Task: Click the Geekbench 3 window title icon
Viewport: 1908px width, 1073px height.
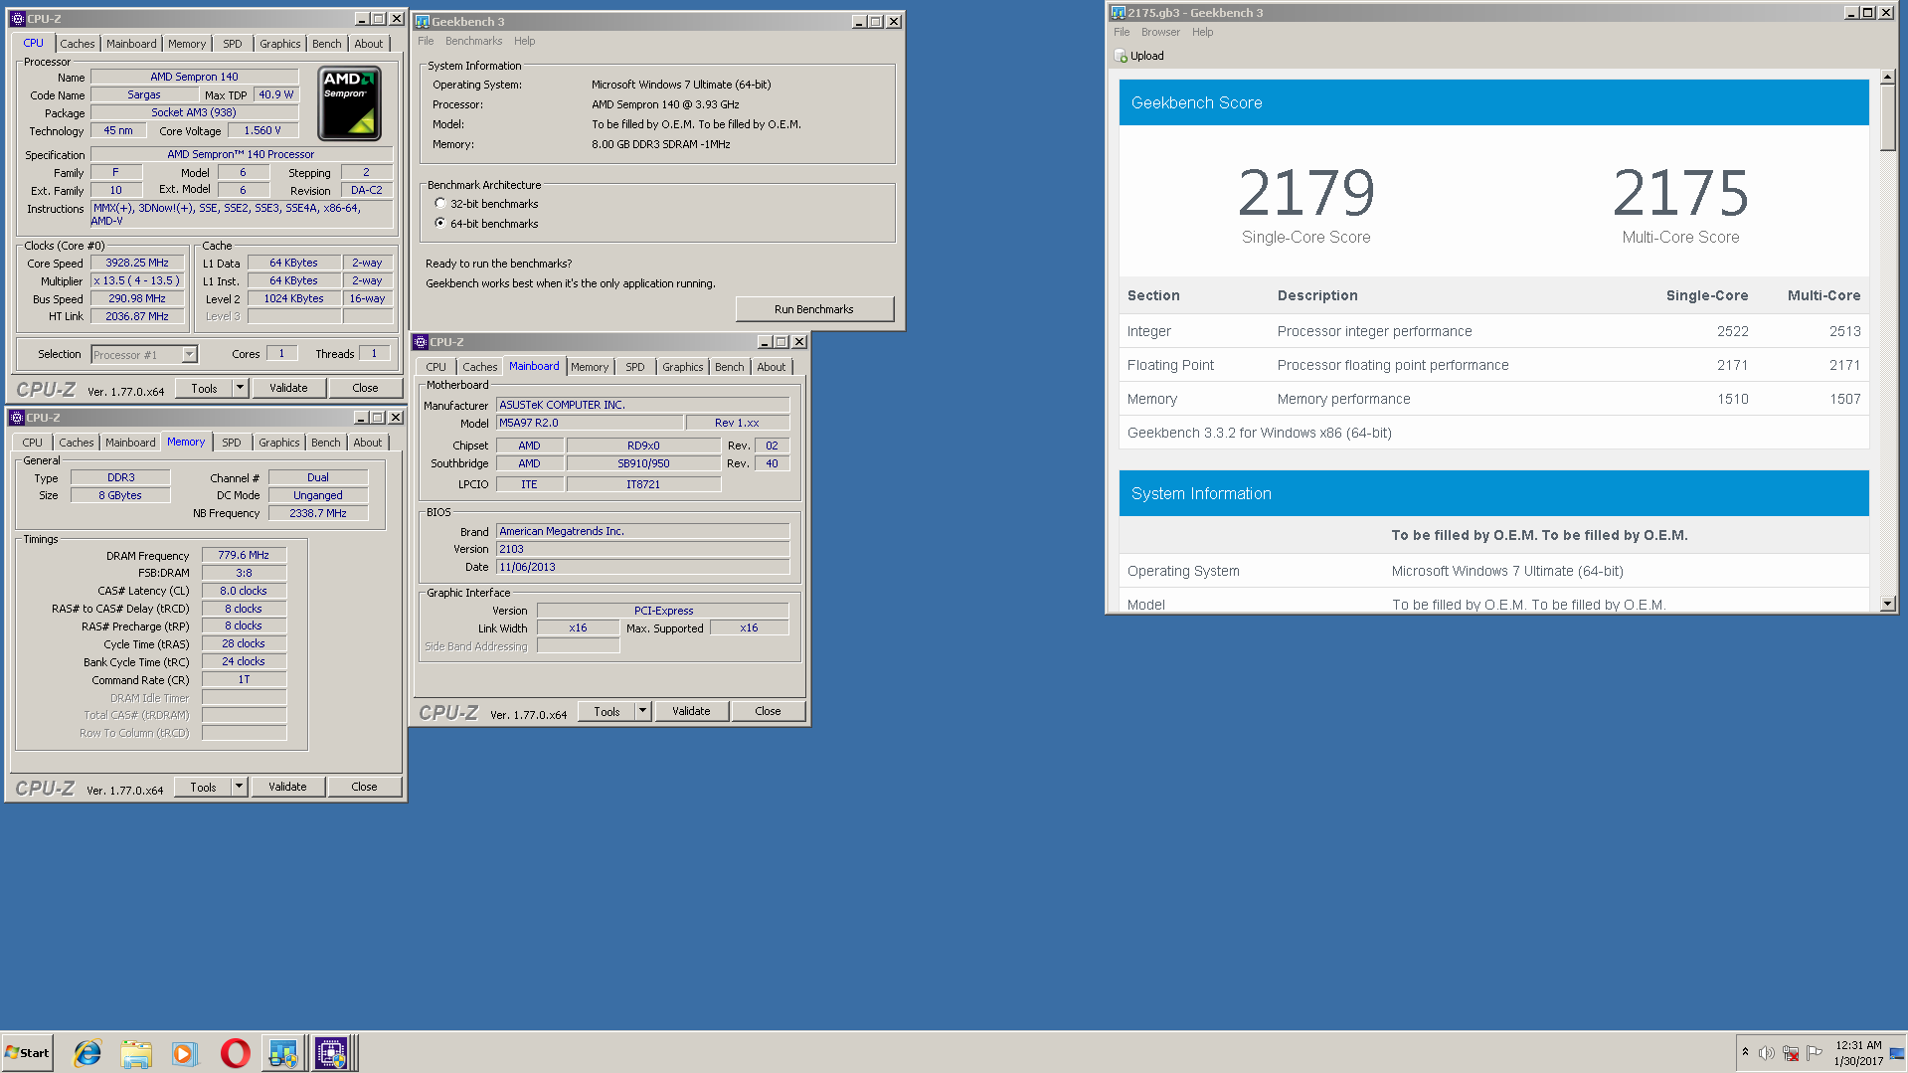Action: [423, 21]
